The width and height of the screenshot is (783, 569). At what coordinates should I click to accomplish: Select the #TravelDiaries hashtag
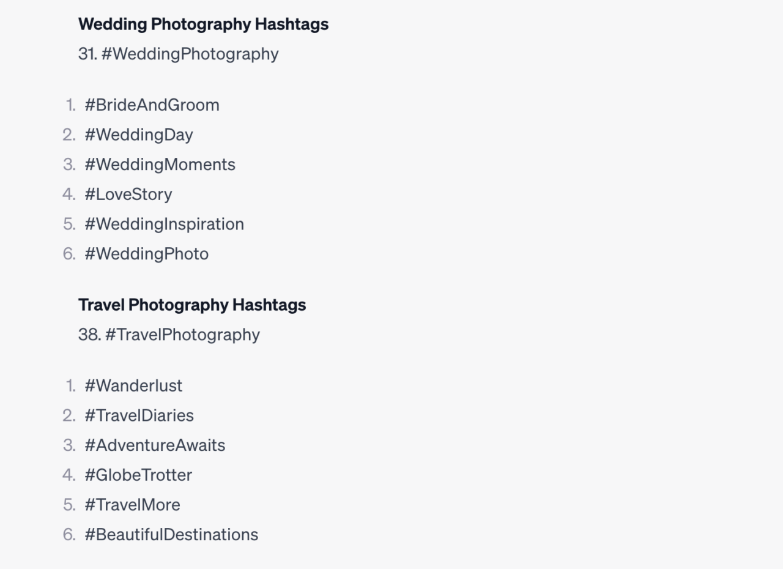point(139,415)
